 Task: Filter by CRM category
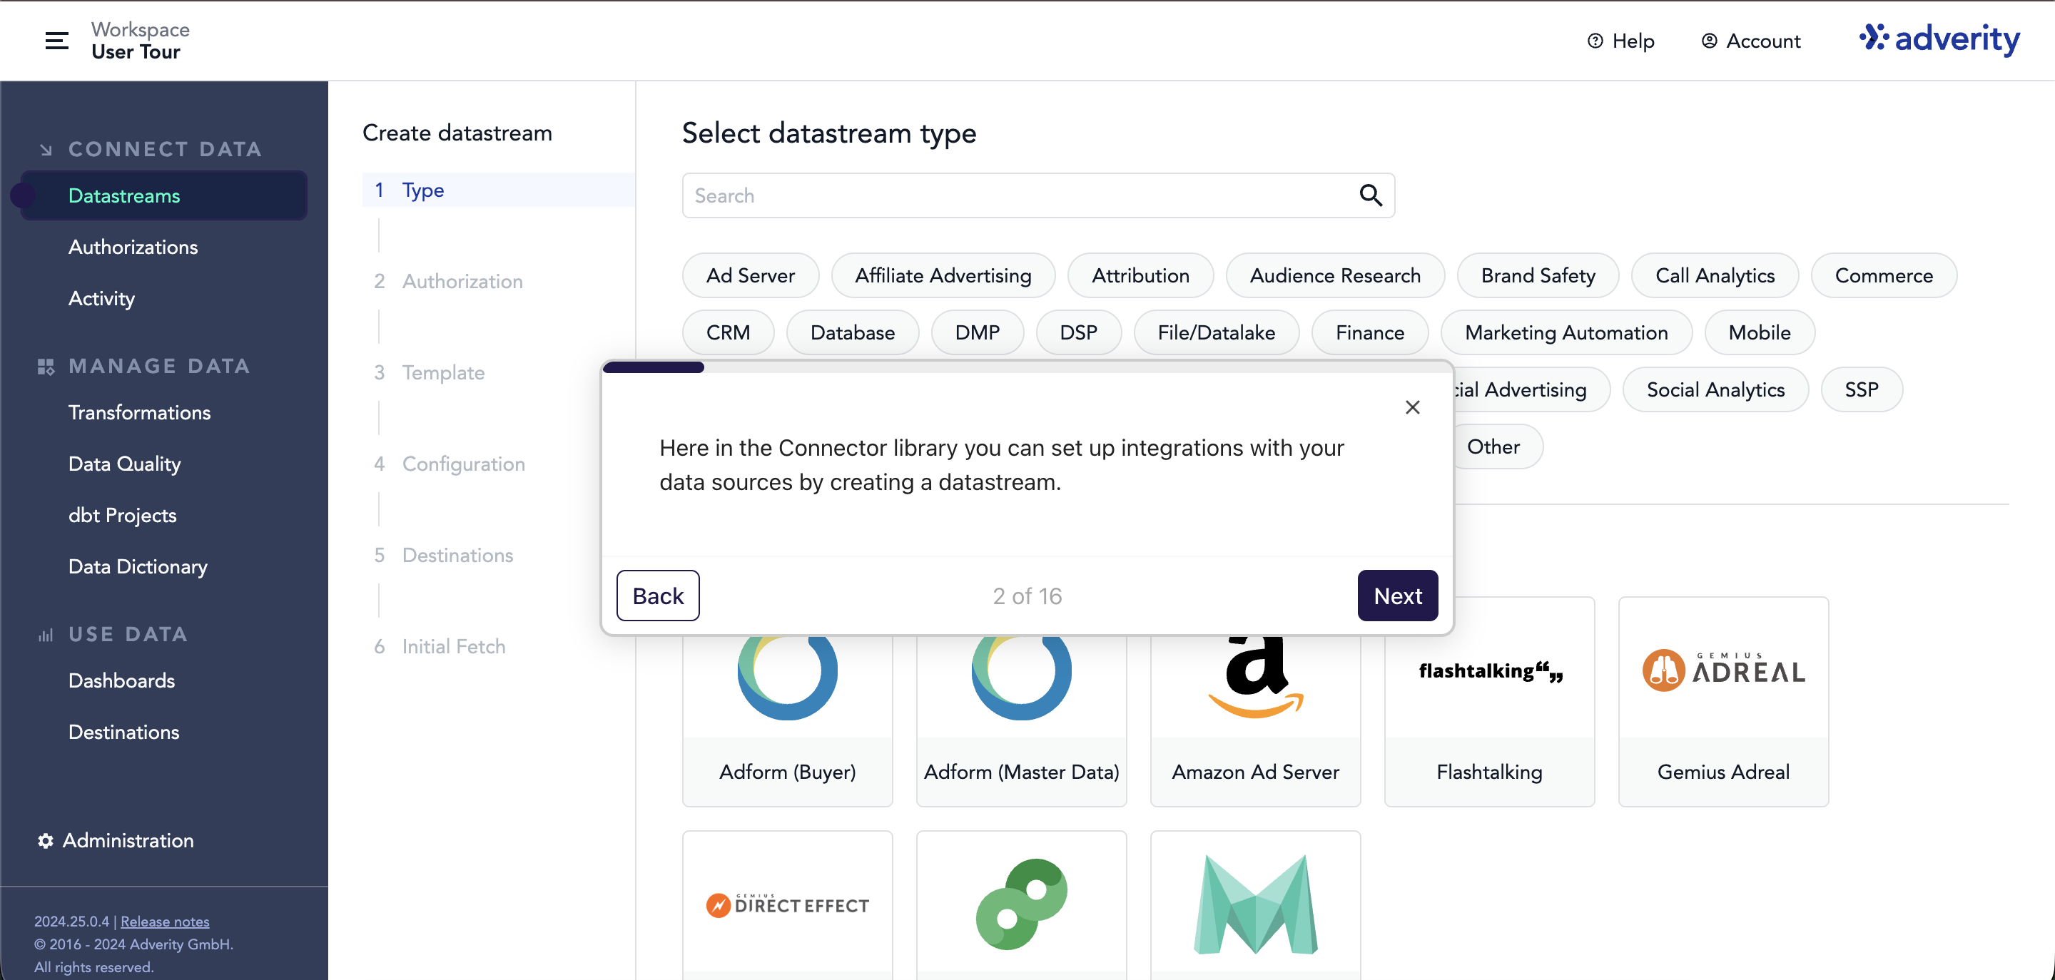[728, 332]
